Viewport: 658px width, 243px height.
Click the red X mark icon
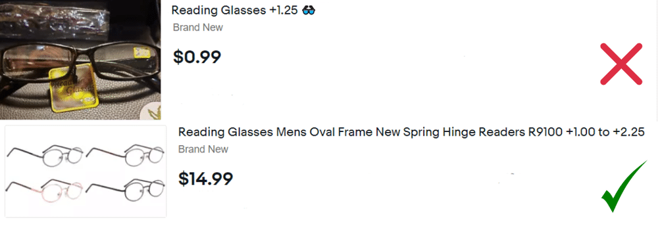[621, 64]
